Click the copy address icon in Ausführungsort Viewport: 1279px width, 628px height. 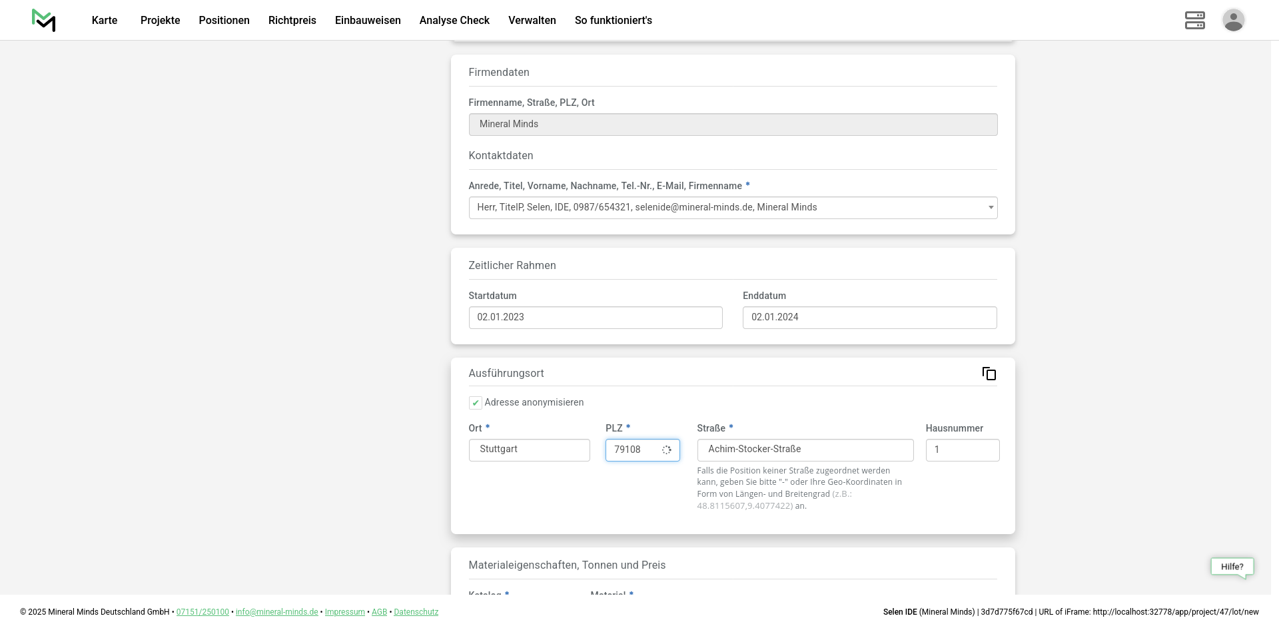pyautogui.click(x=989, y=374)
